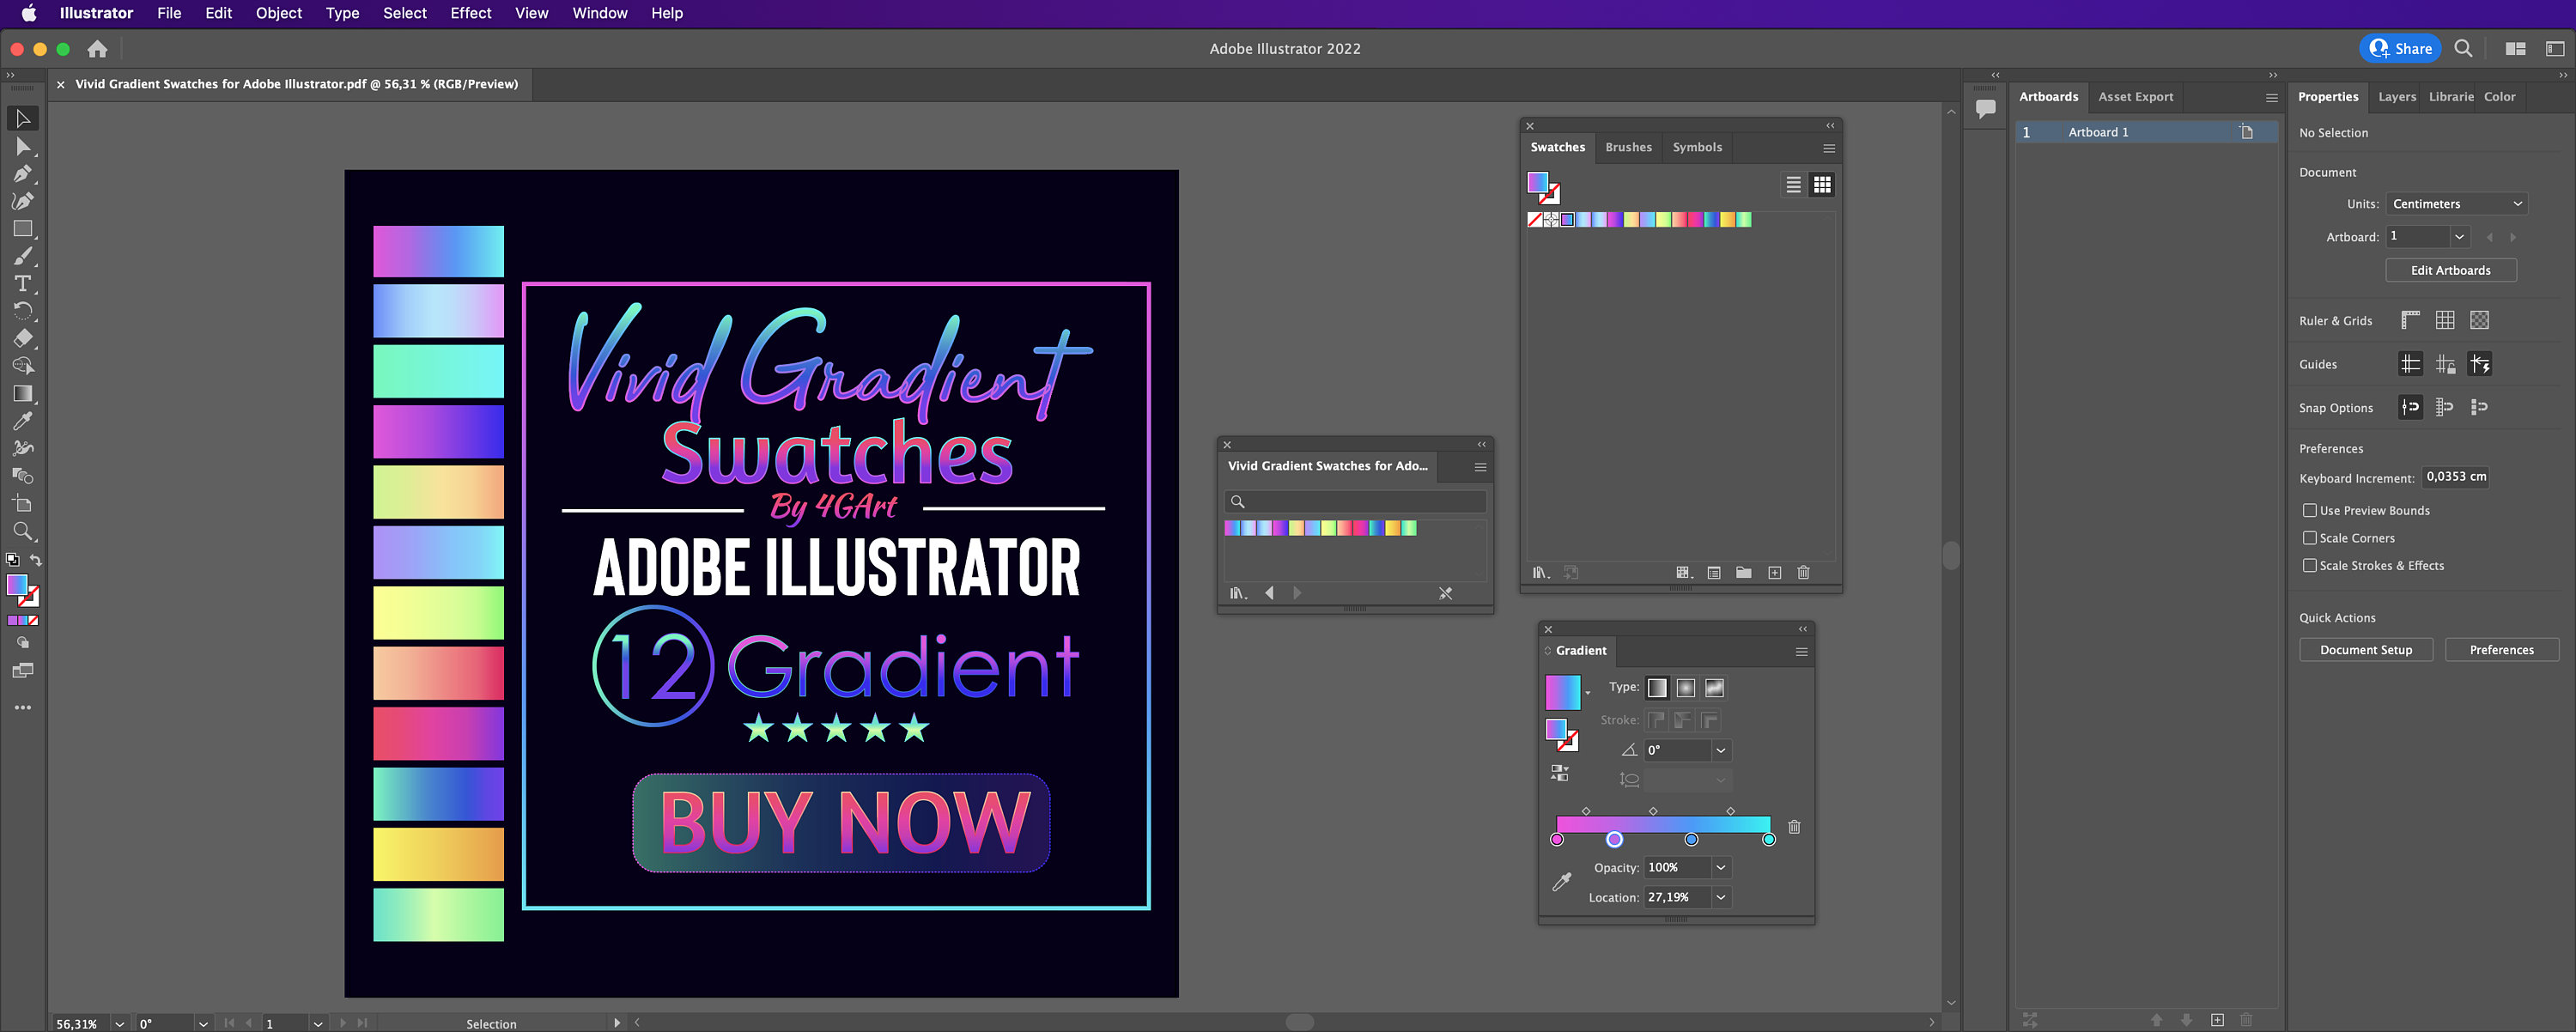Pick the Eyedropper tool
The width and height of the screenshot is (2576, 1032).
(x=22, y=420)
